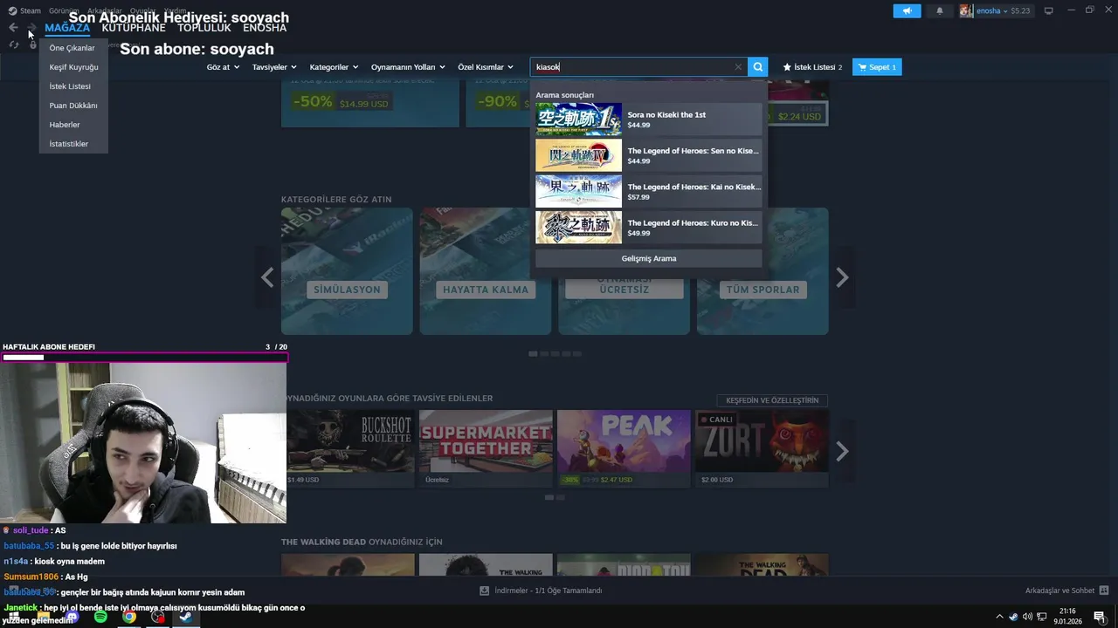
Task: Select the Sen no Kiseki search result
Action: tap(649, 155)
